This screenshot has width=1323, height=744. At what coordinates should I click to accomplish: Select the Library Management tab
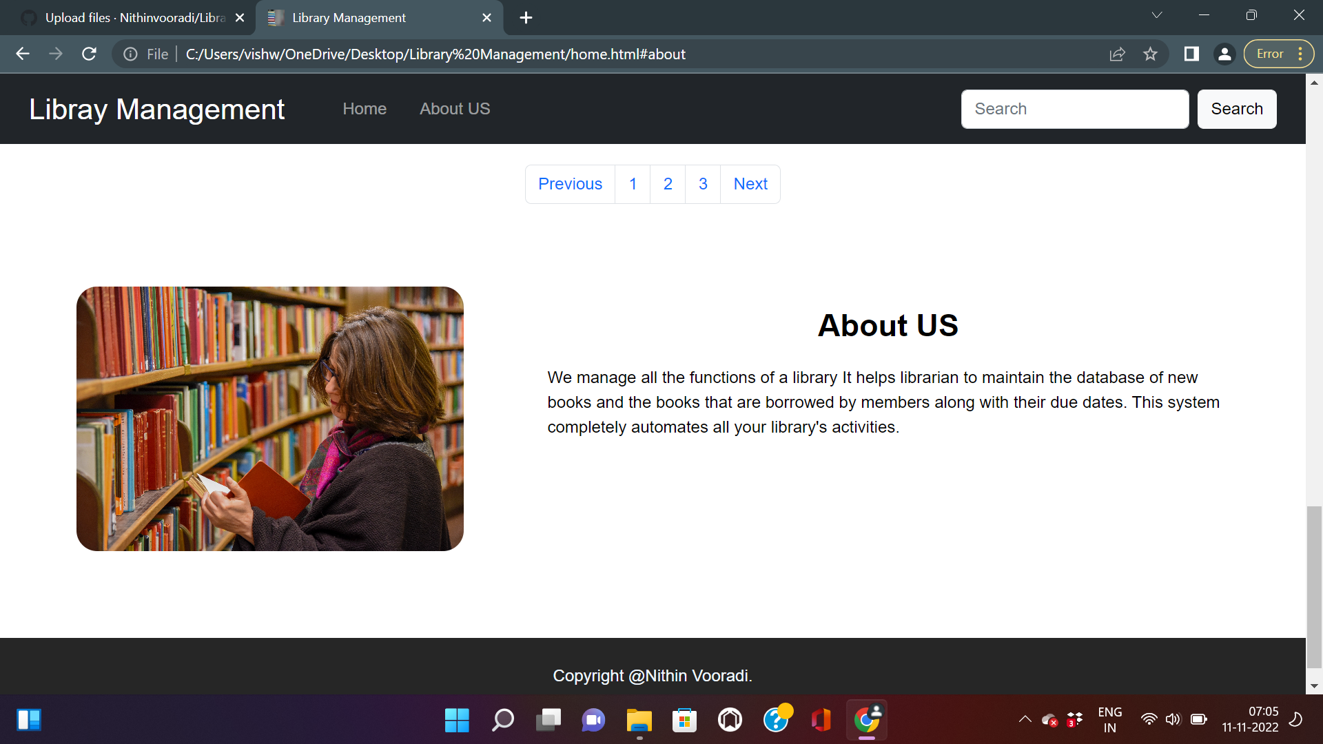(x=379, y=18)
